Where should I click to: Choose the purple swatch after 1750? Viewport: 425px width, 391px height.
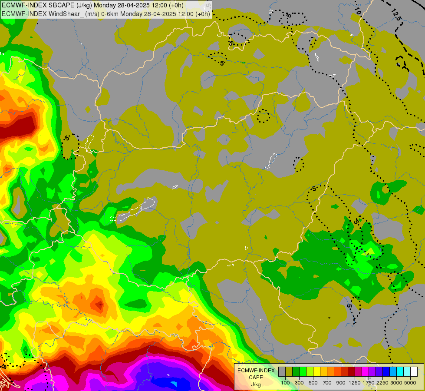(372, 372)
